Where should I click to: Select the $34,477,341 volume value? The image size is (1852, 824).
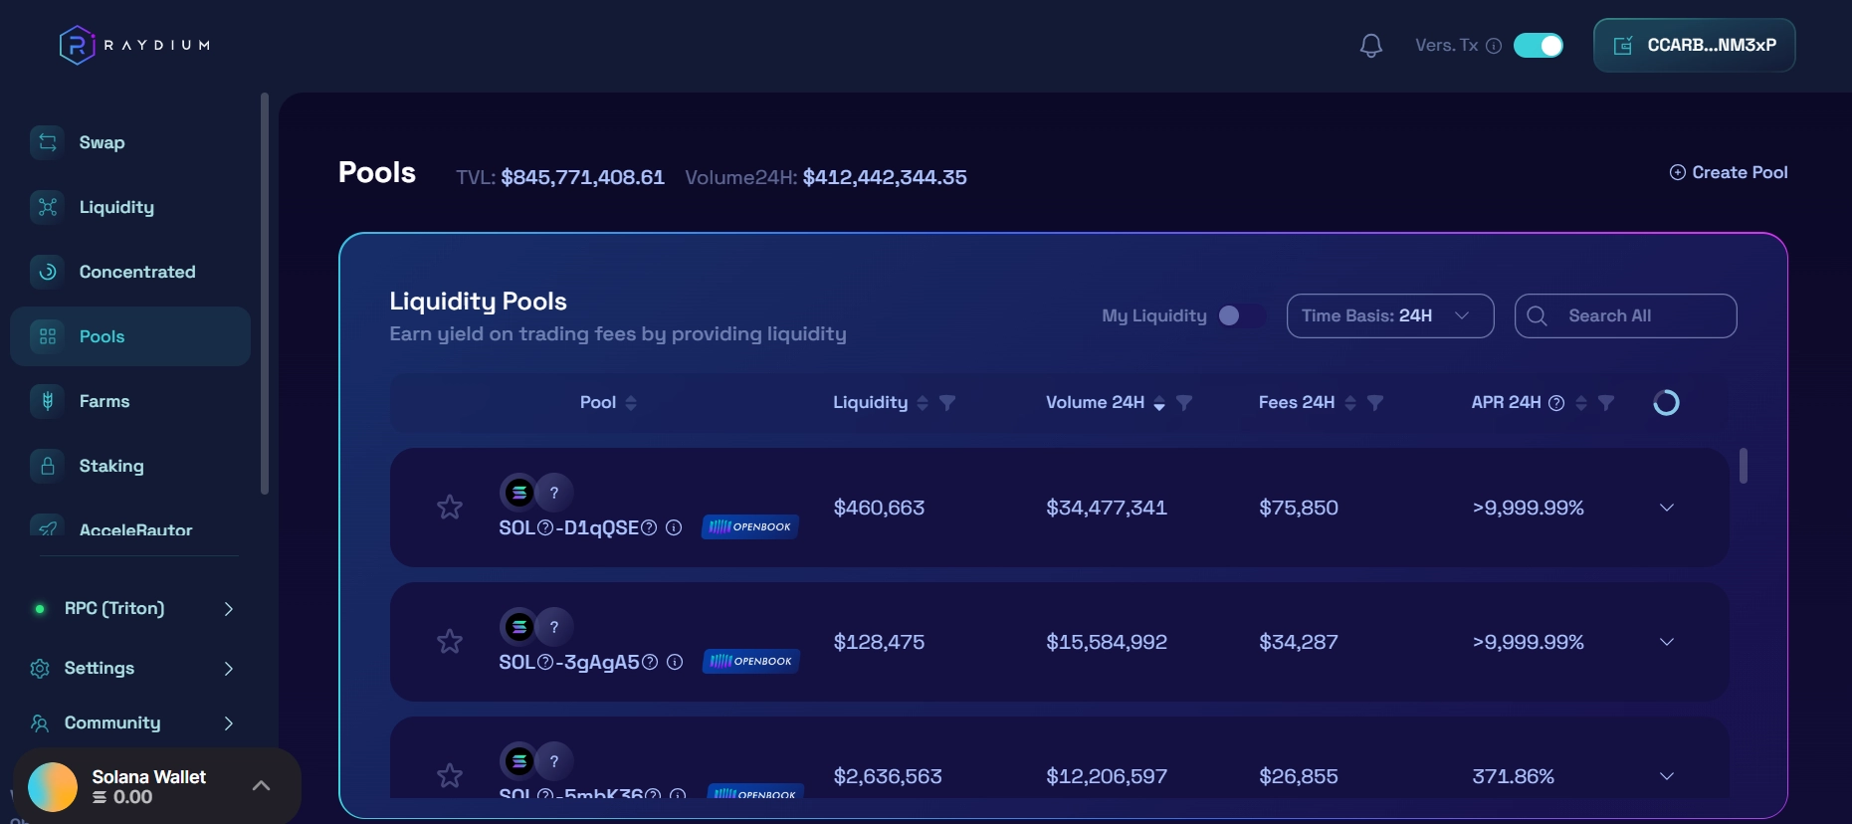(x=1107, y=508)
